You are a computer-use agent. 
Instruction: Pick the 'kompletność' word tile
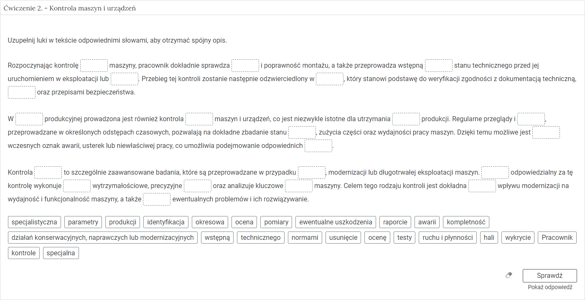pyautogui.click(x=466, y=222)
